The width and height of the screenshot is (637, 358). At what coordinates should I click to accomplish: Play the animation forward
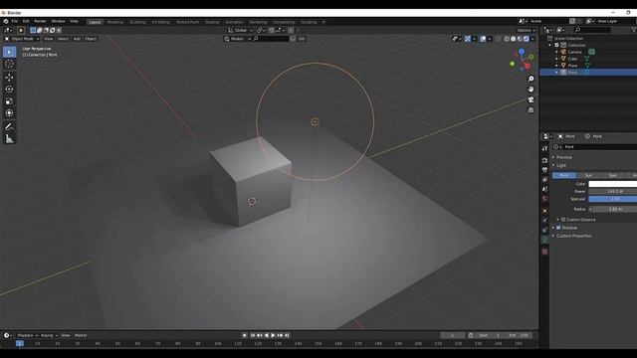pos(273,335)
